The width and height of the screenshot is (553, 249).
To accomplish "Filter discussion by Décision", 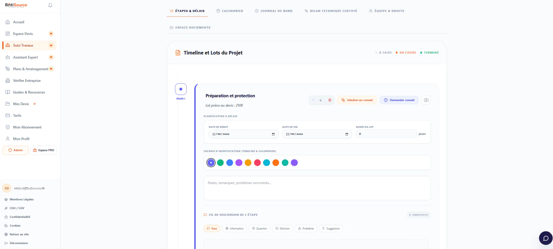I will 282,229.
